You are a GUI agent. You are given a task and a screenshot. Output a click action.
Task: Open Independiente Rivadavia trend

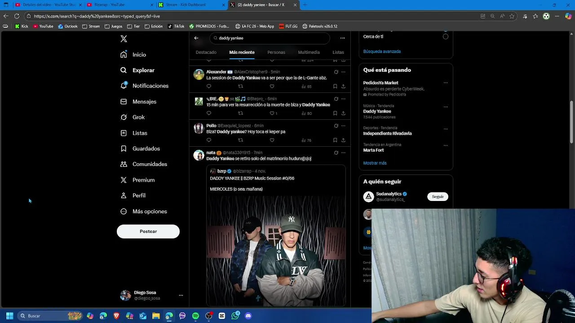pyautogui.click(x=387, y=133)
